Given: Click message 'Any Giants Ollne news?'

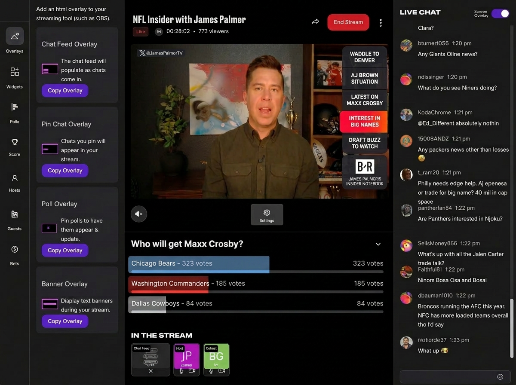Looking at the screenshot, I should [448, 54].
